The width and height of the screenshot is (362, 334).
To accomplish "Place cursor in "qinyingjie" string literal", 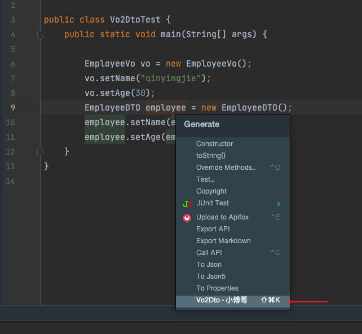I will 175,78.
